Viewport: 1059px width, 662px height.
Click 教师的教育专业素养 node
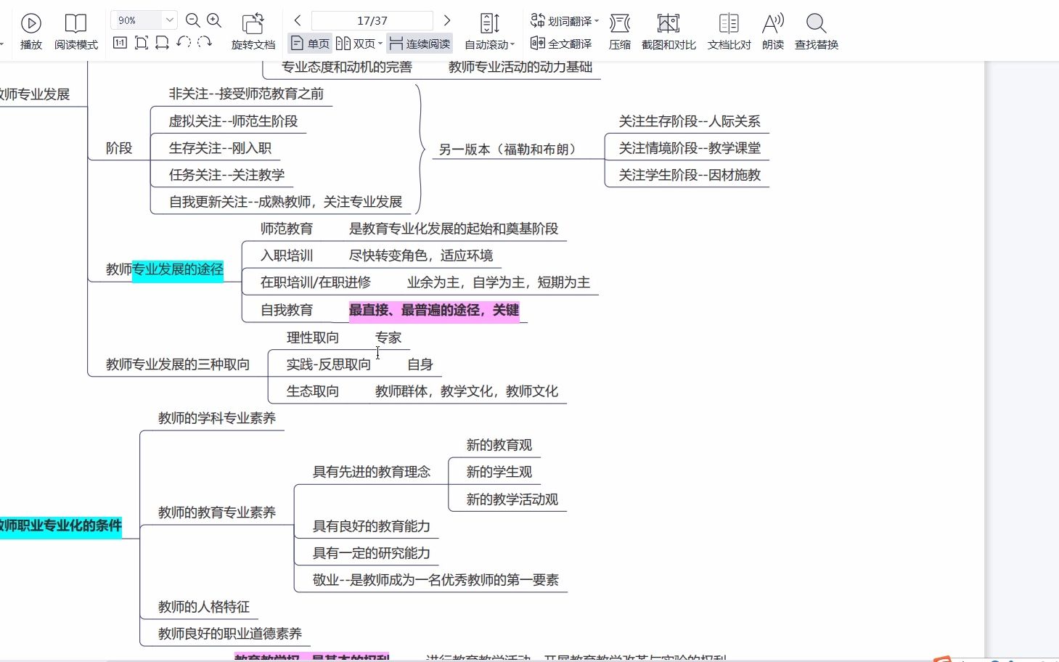pyautogui.click(x=217, y=512)
